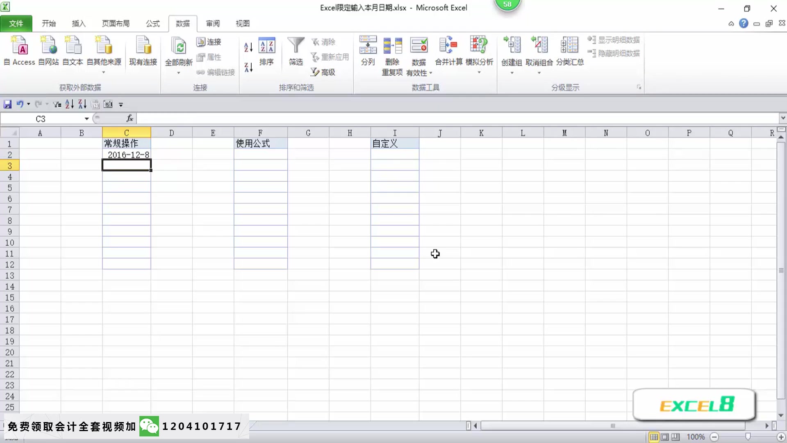Click the sort ascending A-Z icon in ribbon
This screenshot has height=443, width=787.
[x=248, y=48]
